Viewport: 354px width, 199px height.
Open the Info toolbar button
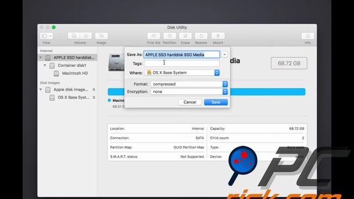pyautogui.click(x=308, y=36)
